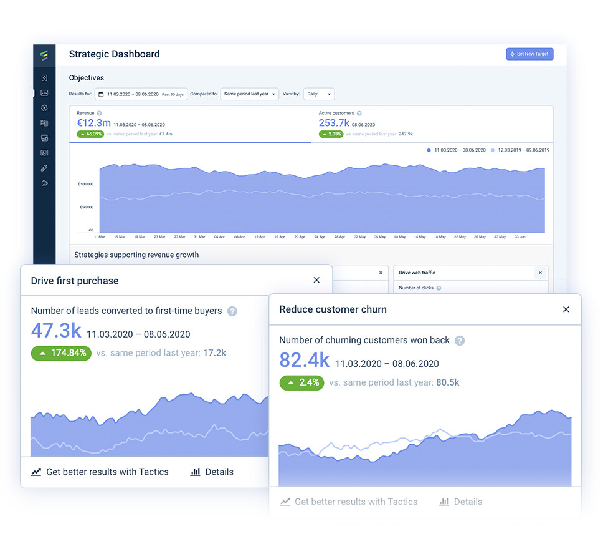603x549 pixels.
Task: Click the help icon next to Revenue
Action: (x=99, y=114)
